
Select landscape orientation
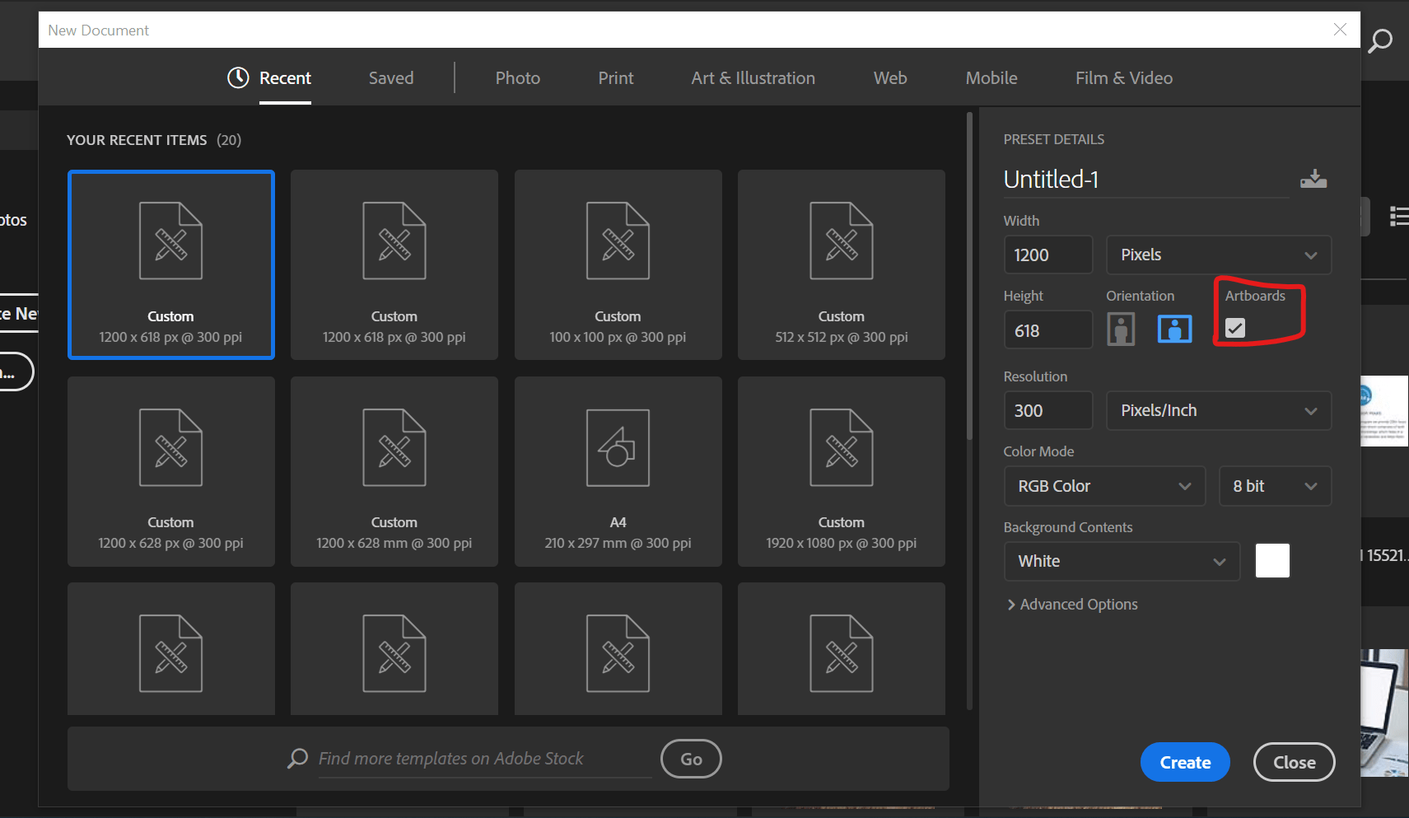click(1174, 330)
